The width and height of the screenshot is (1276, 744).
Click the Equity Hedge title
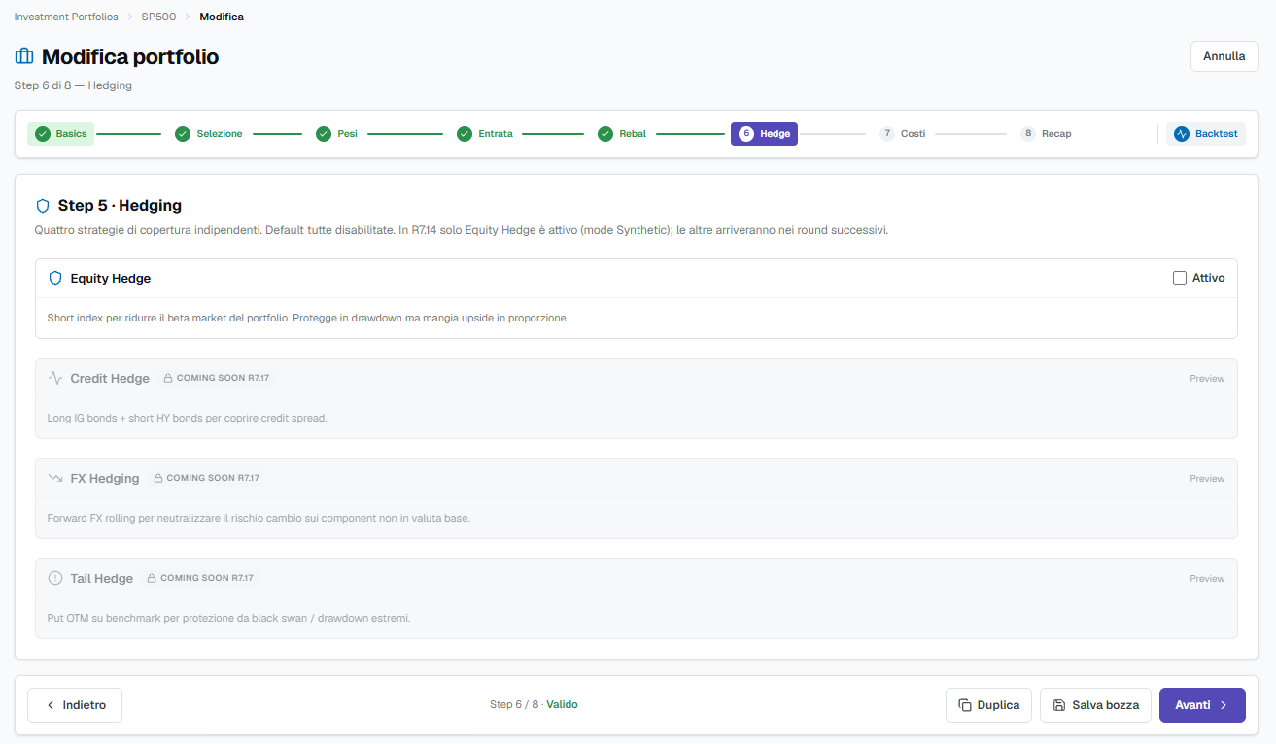point(111,278)
